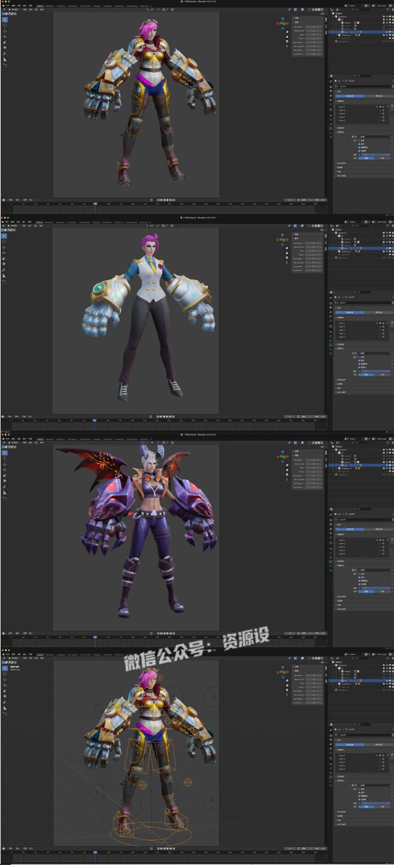The height and width of the screenshot is (865, 394).
Task: Click the blue Pose Position button in top window
Action: point(350,96)
